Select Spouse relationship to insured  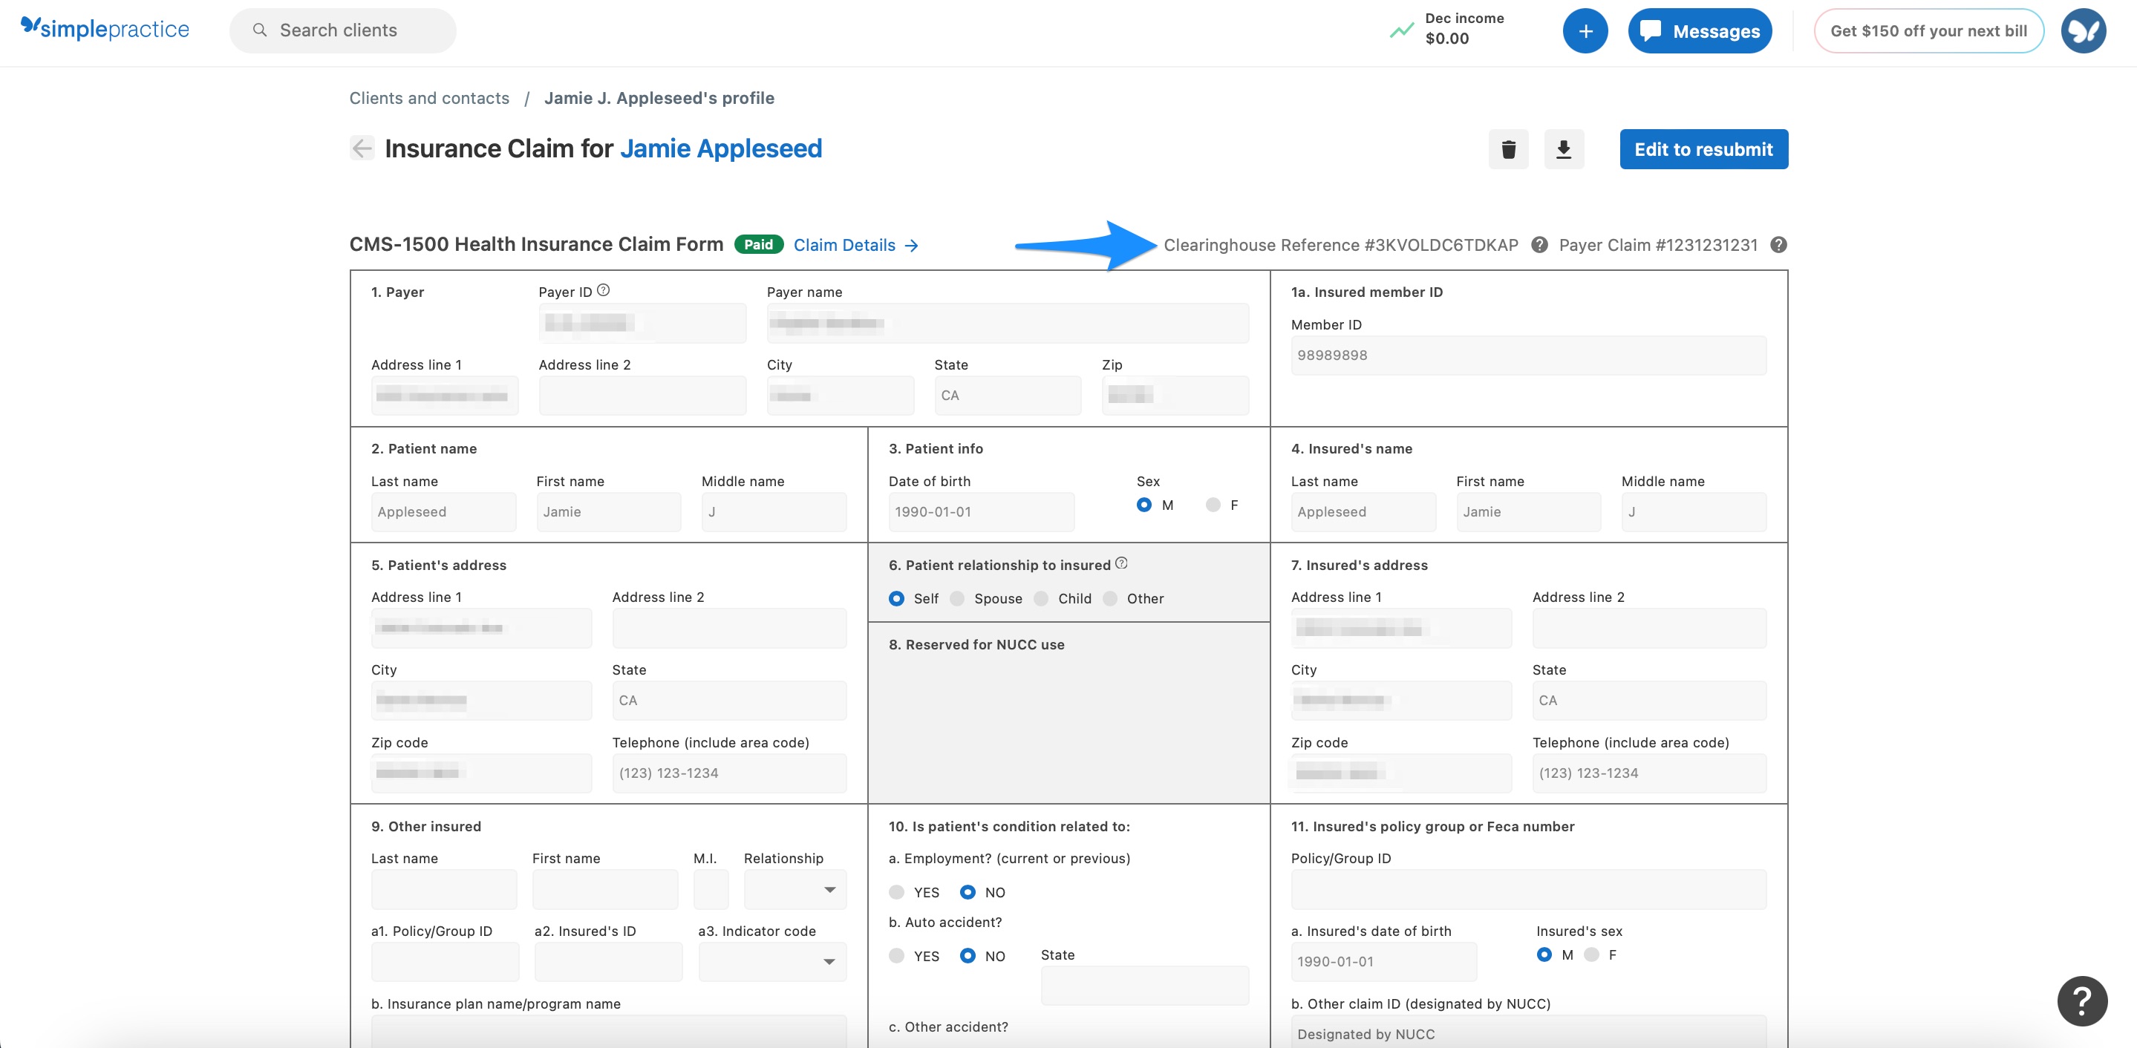click(x=957, y=599)
